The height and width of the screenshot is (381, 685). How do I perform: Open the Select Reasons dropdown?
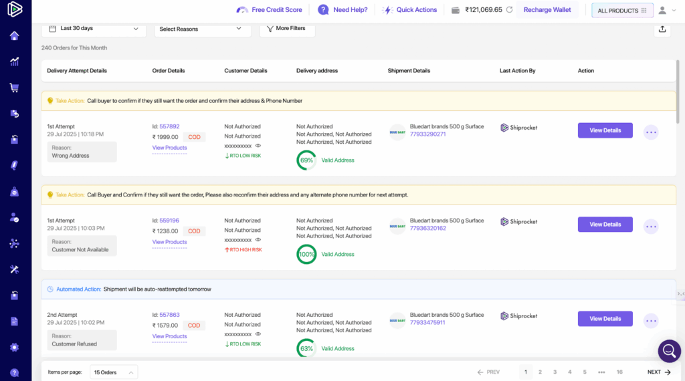203,29
